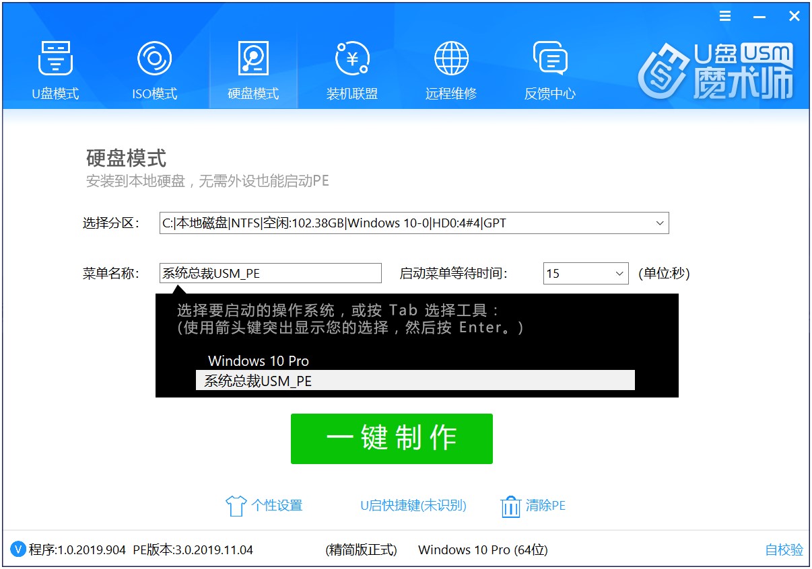Click the 启动菜单等待时间 label
The width and height of the screenshot is (812, 569).
coord(453,273)
